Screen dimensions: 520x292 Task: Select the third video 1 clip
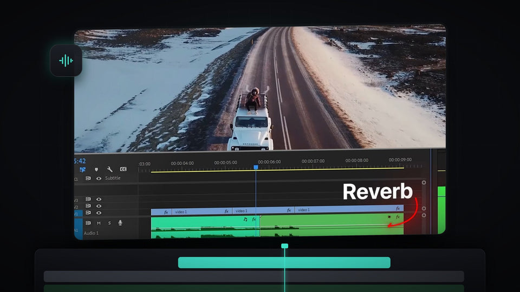tap(263, 210)
